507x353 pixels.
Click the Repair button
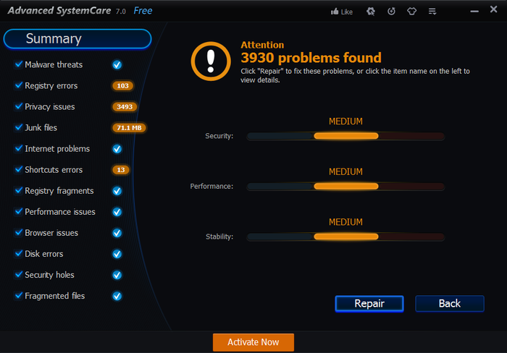pos(369,304)
